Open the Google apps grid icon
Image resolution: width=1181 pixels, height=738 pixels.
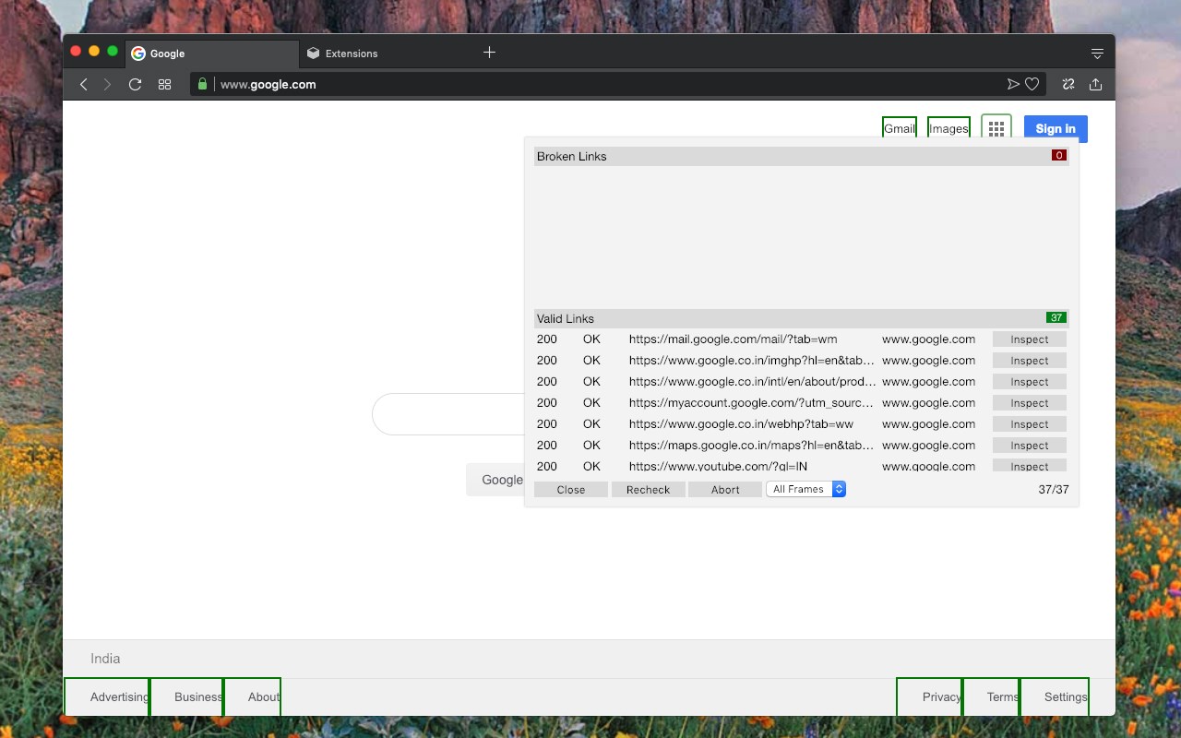(996, 129)
